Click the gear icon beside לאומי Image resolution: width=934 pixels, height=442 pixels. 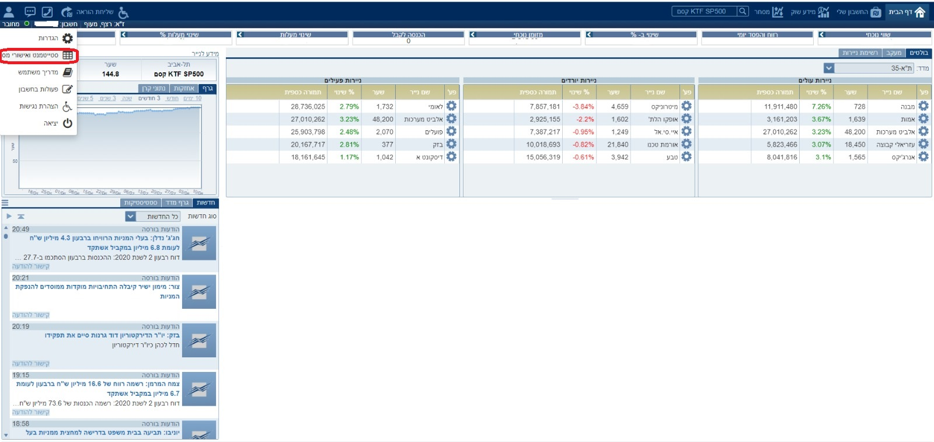451,106
